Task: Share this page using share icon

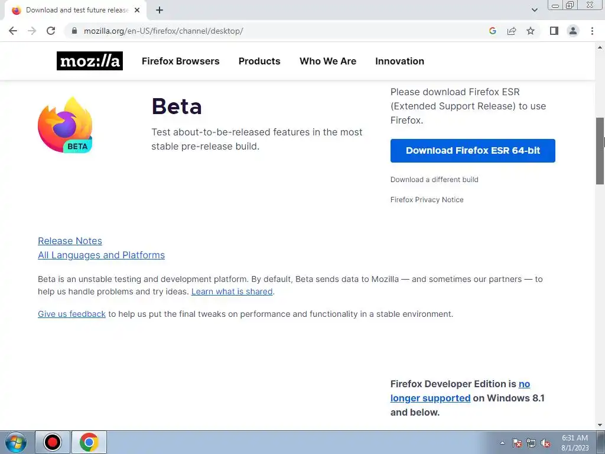Action: (512, 31)
